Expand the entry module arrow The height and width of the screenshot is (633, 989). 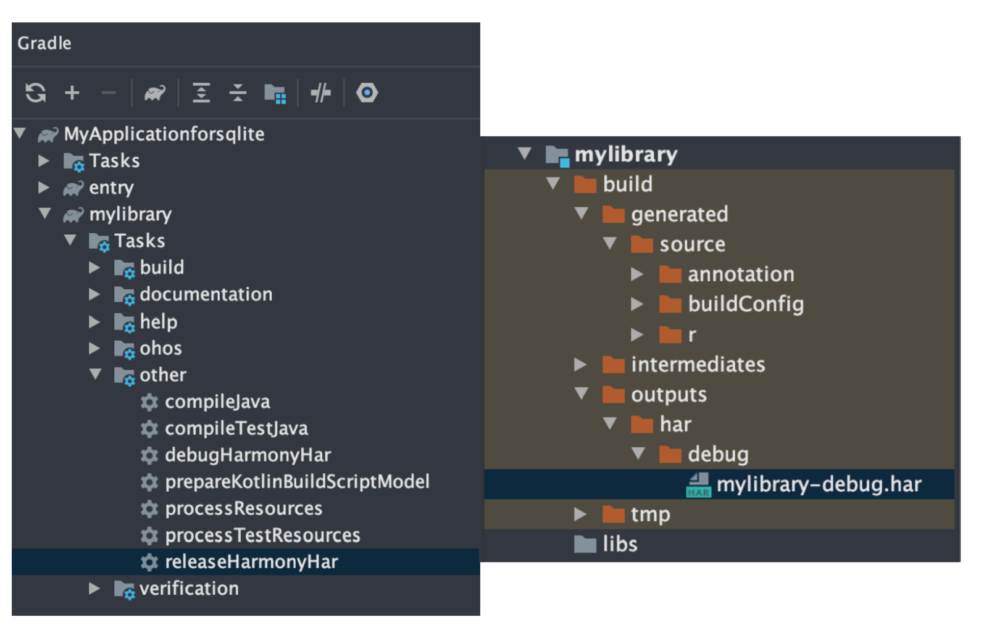point(44,187)
